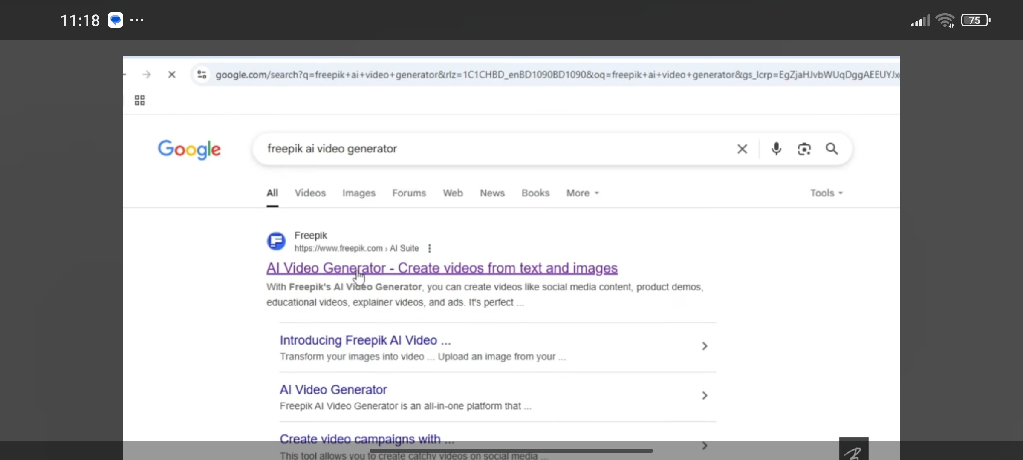Open three-dot menu beside Freepik URL
The image size is (1023, 460).
point(430,248)
